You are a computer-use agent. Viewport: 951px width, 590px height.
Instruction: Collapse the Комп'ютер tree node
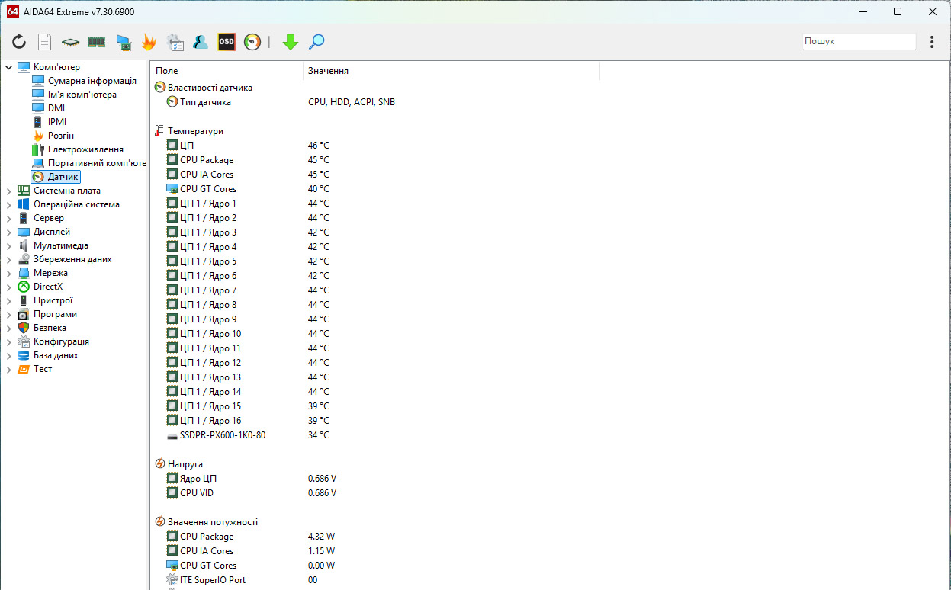point(8,67)
